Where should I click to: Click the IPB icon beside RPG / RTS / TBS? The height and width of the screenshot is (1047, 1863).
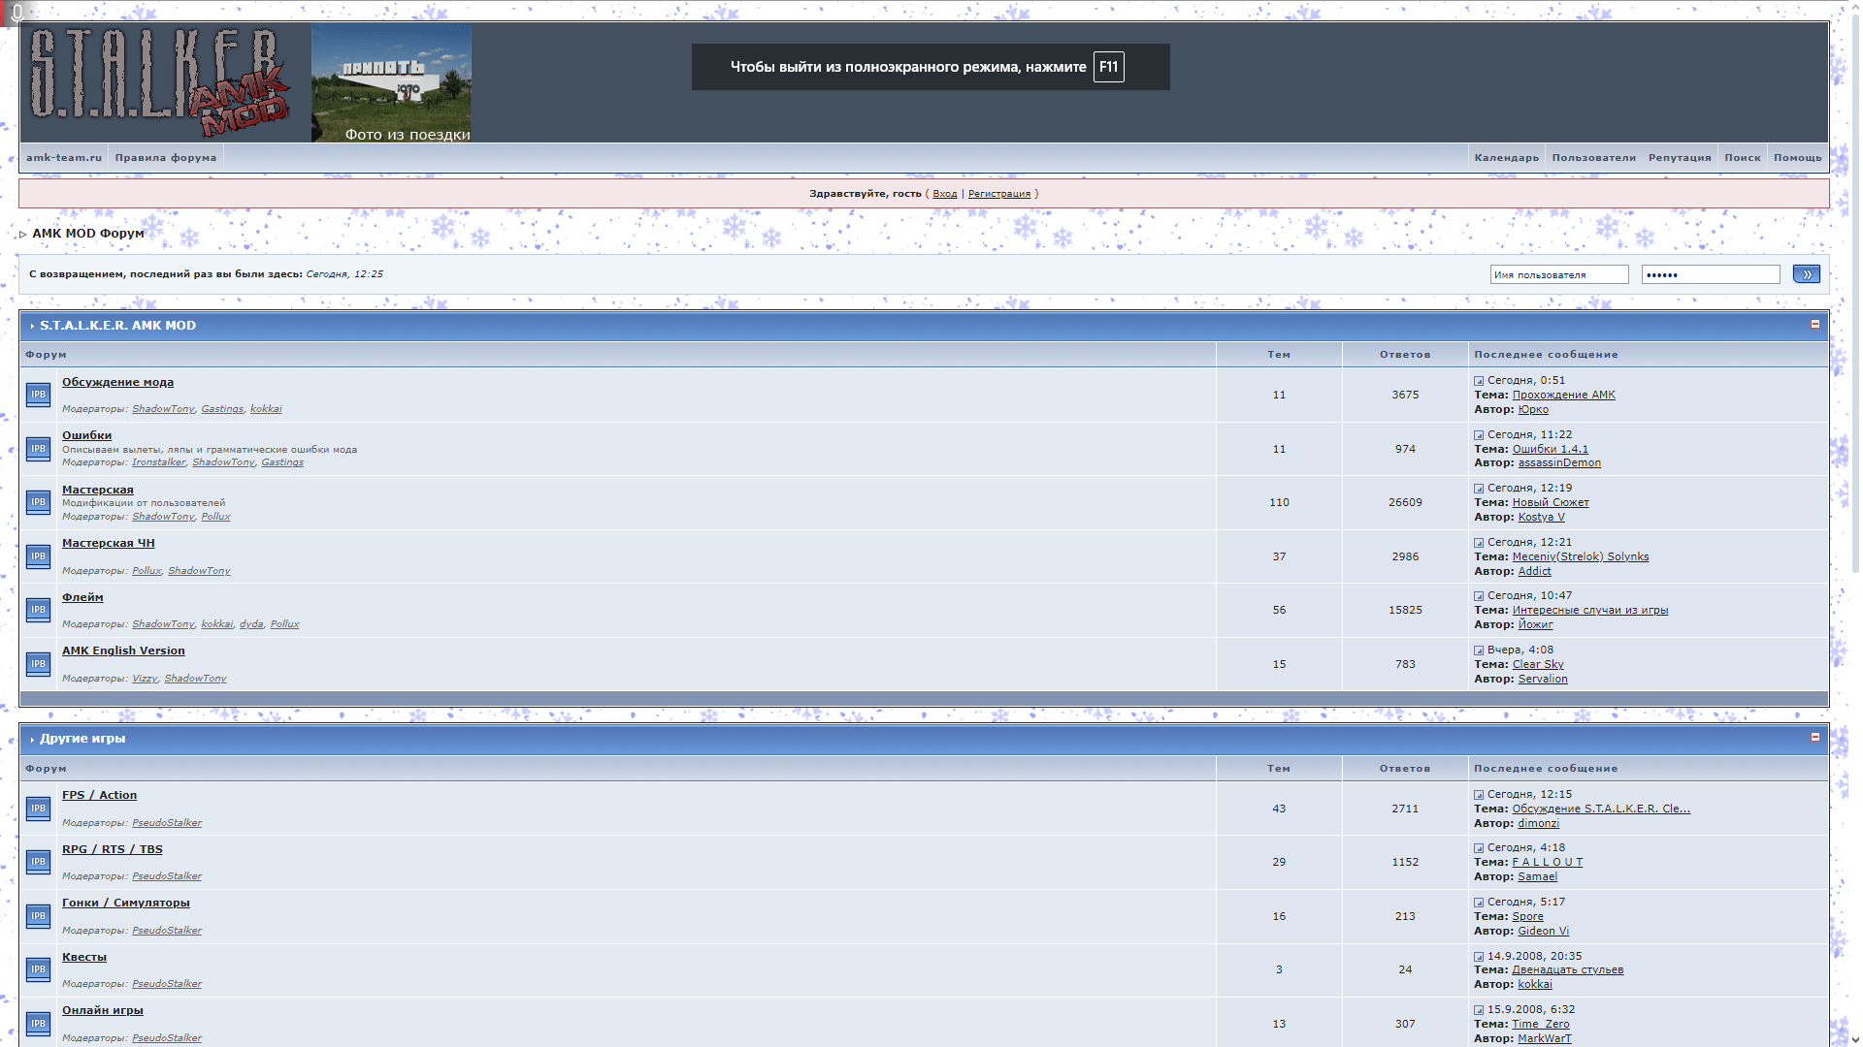click(38, 862)
